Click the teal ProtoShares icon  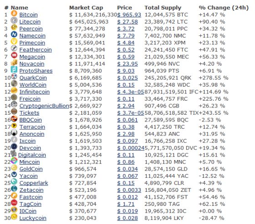tap(14, 69)
